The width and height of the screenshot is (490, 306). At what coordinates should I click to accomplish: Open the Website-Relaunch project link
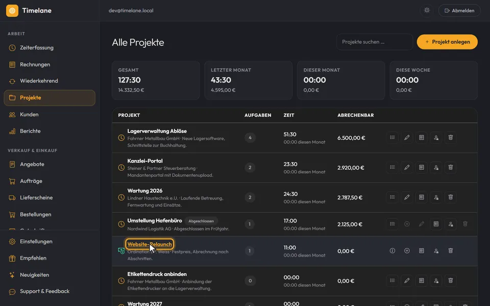pos(150,244)
